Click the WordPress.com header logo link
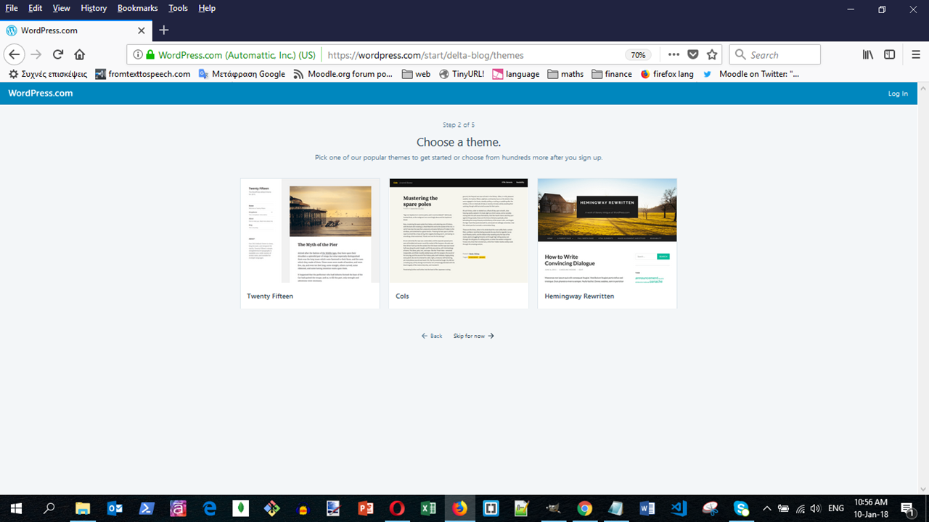Image resolution: width=929 pixels, height=522 pixels. click(41, 93)
